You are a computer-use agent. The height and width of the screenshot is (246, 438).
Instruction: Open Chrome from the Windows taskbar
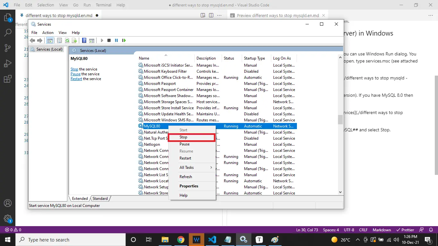pyautogui.click(x=181, y=240)
